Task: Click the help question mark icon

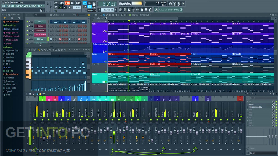Action: [183, 4]
